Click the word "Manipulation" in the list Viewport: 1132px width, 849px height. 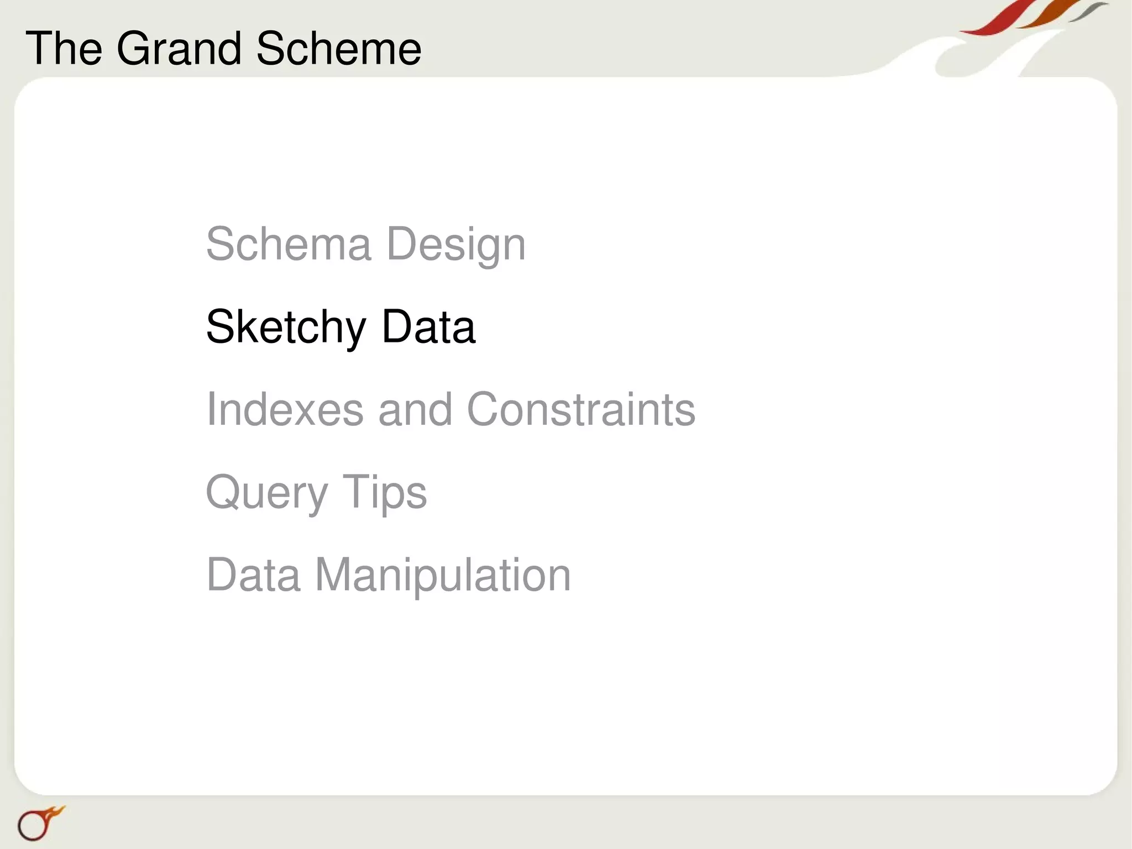pos(443,575)
